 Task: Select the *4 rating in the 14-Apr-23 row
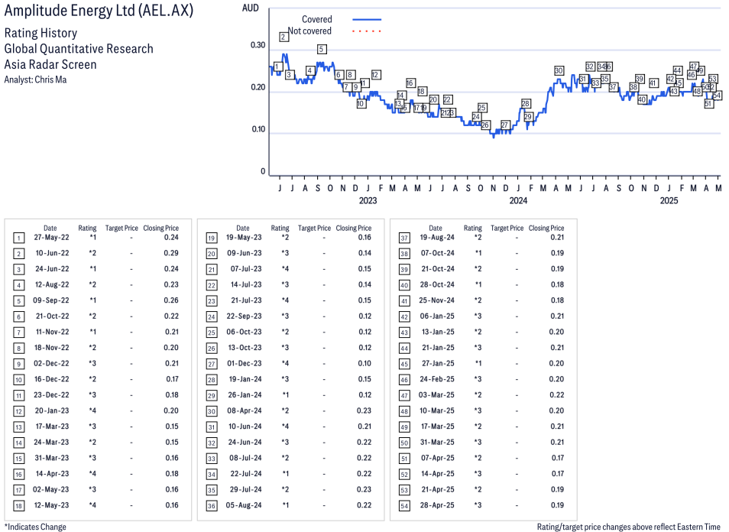click(x=92, y=473)
